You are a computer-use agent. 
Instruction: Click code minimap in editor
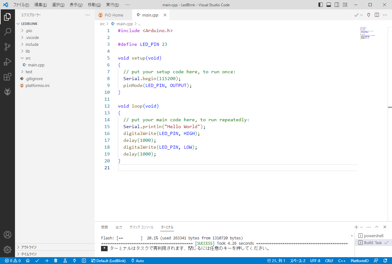(368, 33)
